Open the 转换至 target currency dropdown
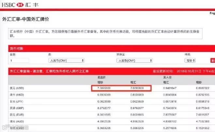The width and height of the screenshot is (215, 132). (x=134, y=60)
